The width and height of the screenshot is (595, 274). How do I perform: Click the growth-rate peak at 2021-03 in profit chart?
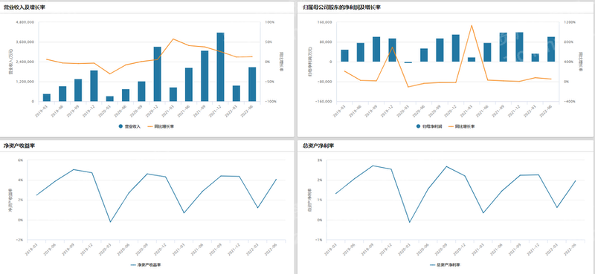pyautogui.click(x=472, y=26)
